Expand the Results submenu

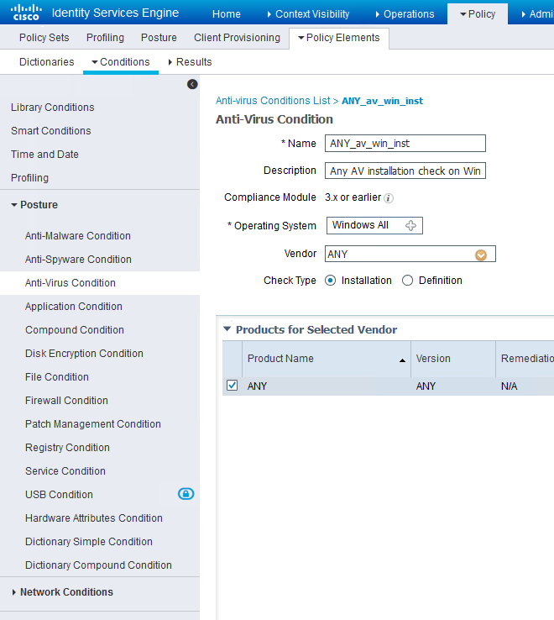190,62
